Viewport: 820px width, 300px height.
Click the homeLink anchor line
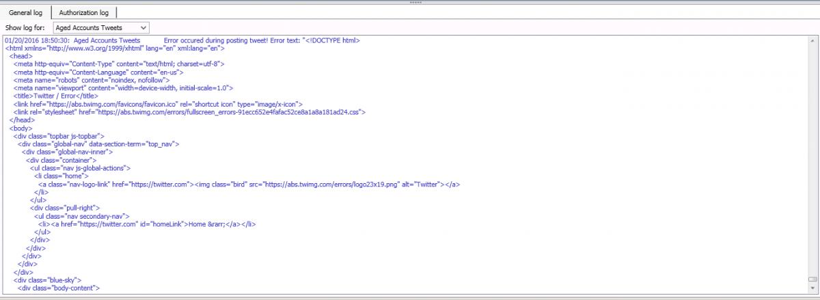tap(148, 223)
